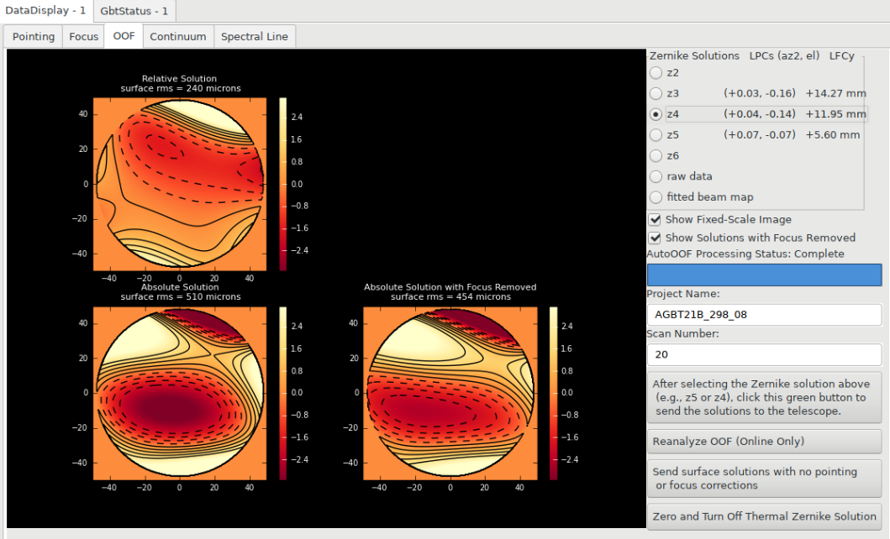890x539 pixels.
Task: Click the z5 LFCy value +5.60 mm
Action: [833, 135]
